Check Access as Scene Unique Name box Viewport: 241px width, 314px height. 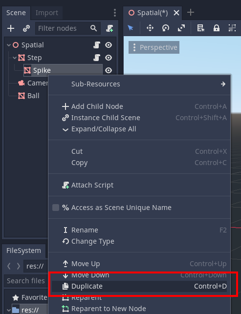pyautogui.click(x=56, y=208)
